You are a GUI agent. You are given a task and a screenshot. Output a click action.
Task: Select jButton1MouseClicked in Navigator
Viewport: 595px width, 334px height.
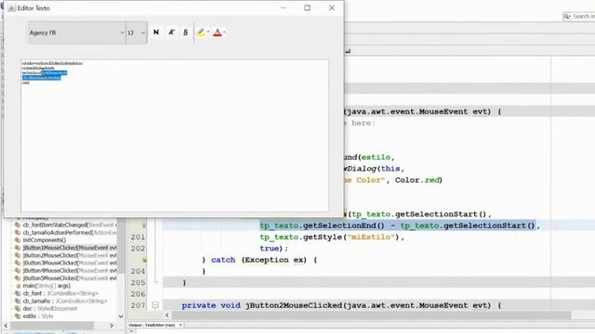coord(70,248)
